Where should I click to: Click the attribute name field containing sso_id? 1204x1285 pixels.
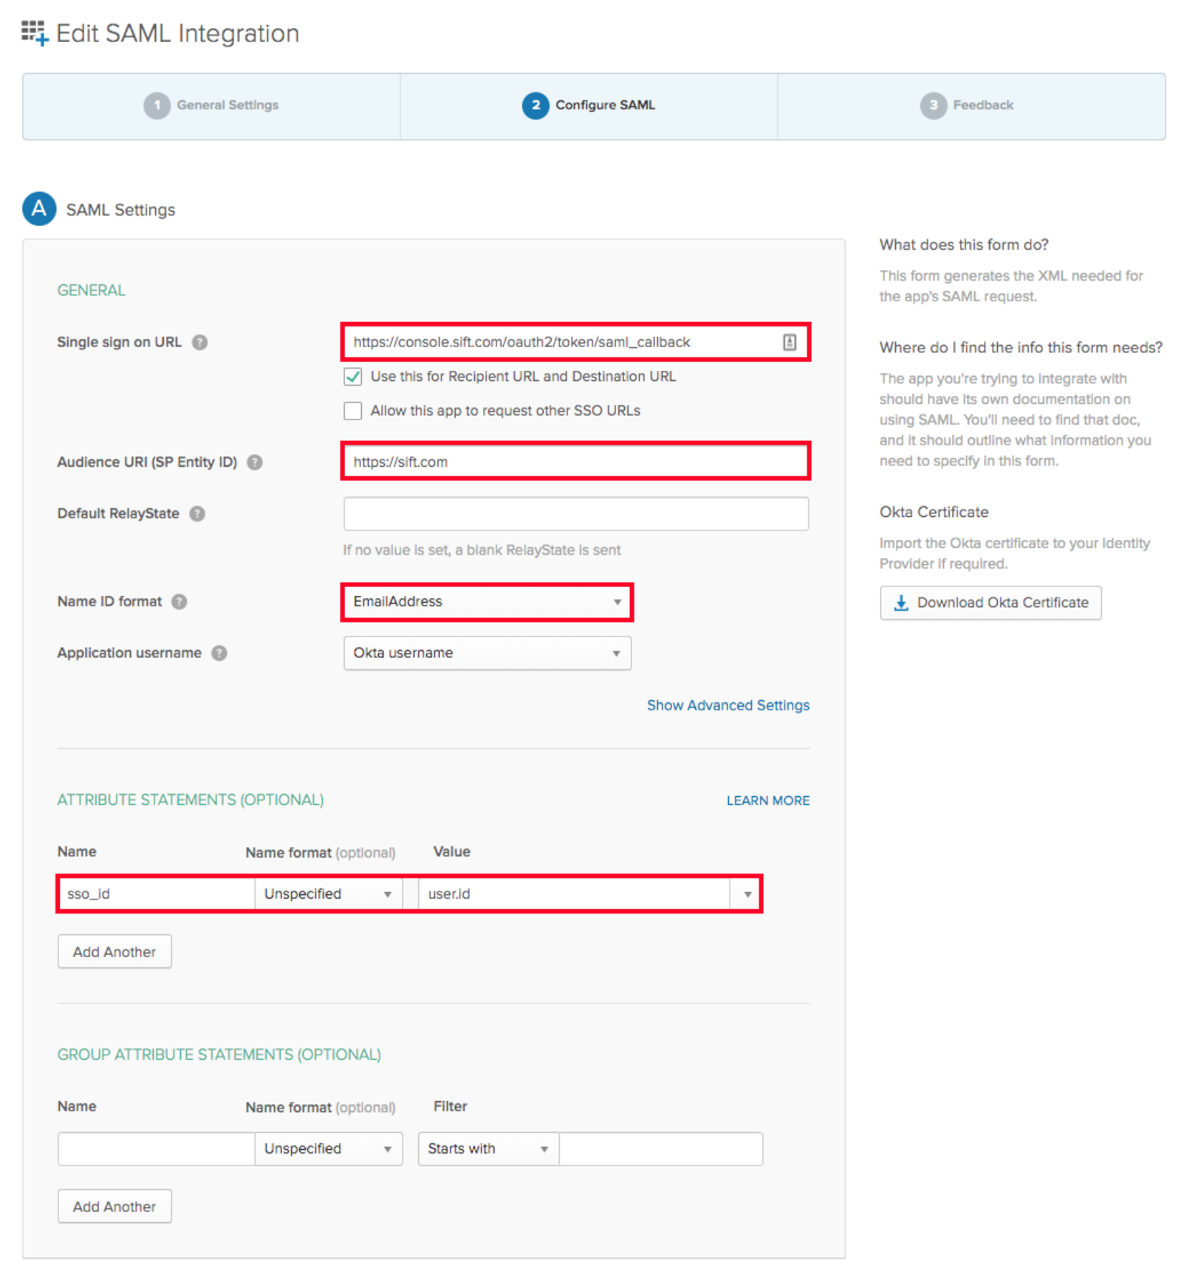point(157,894)
